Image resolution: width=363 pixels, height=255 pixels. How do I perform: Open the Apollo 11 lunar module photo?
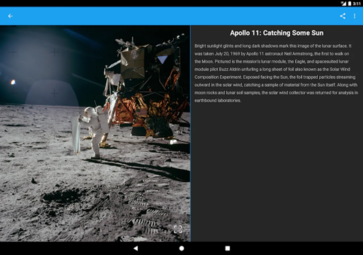(95, 133)
